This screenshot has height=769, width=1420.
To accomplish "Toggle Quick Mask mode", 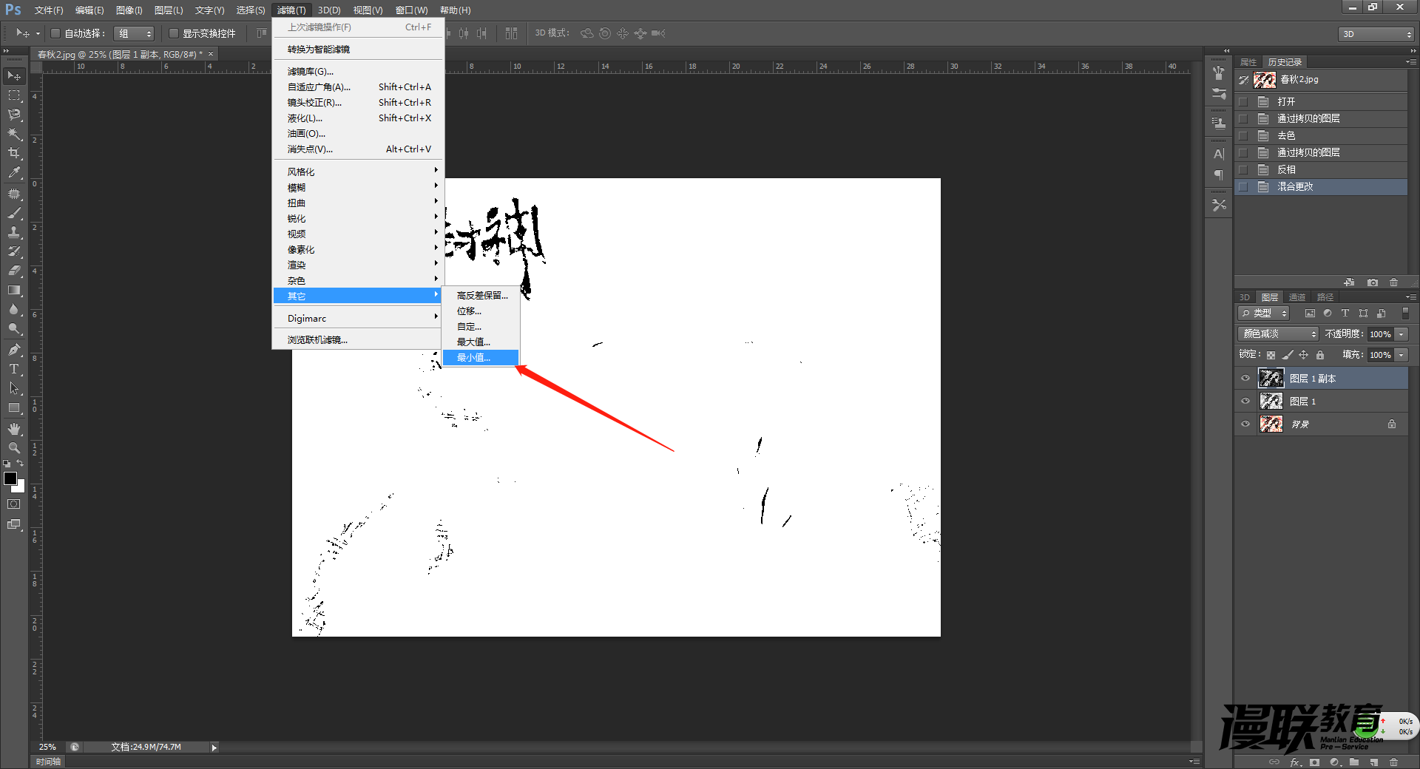I will pos(14,504).
